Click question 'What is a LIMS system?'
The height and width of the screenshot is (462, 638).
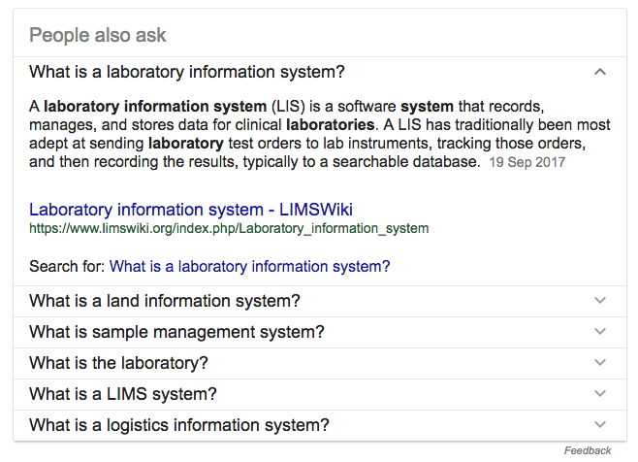[123, 394]
